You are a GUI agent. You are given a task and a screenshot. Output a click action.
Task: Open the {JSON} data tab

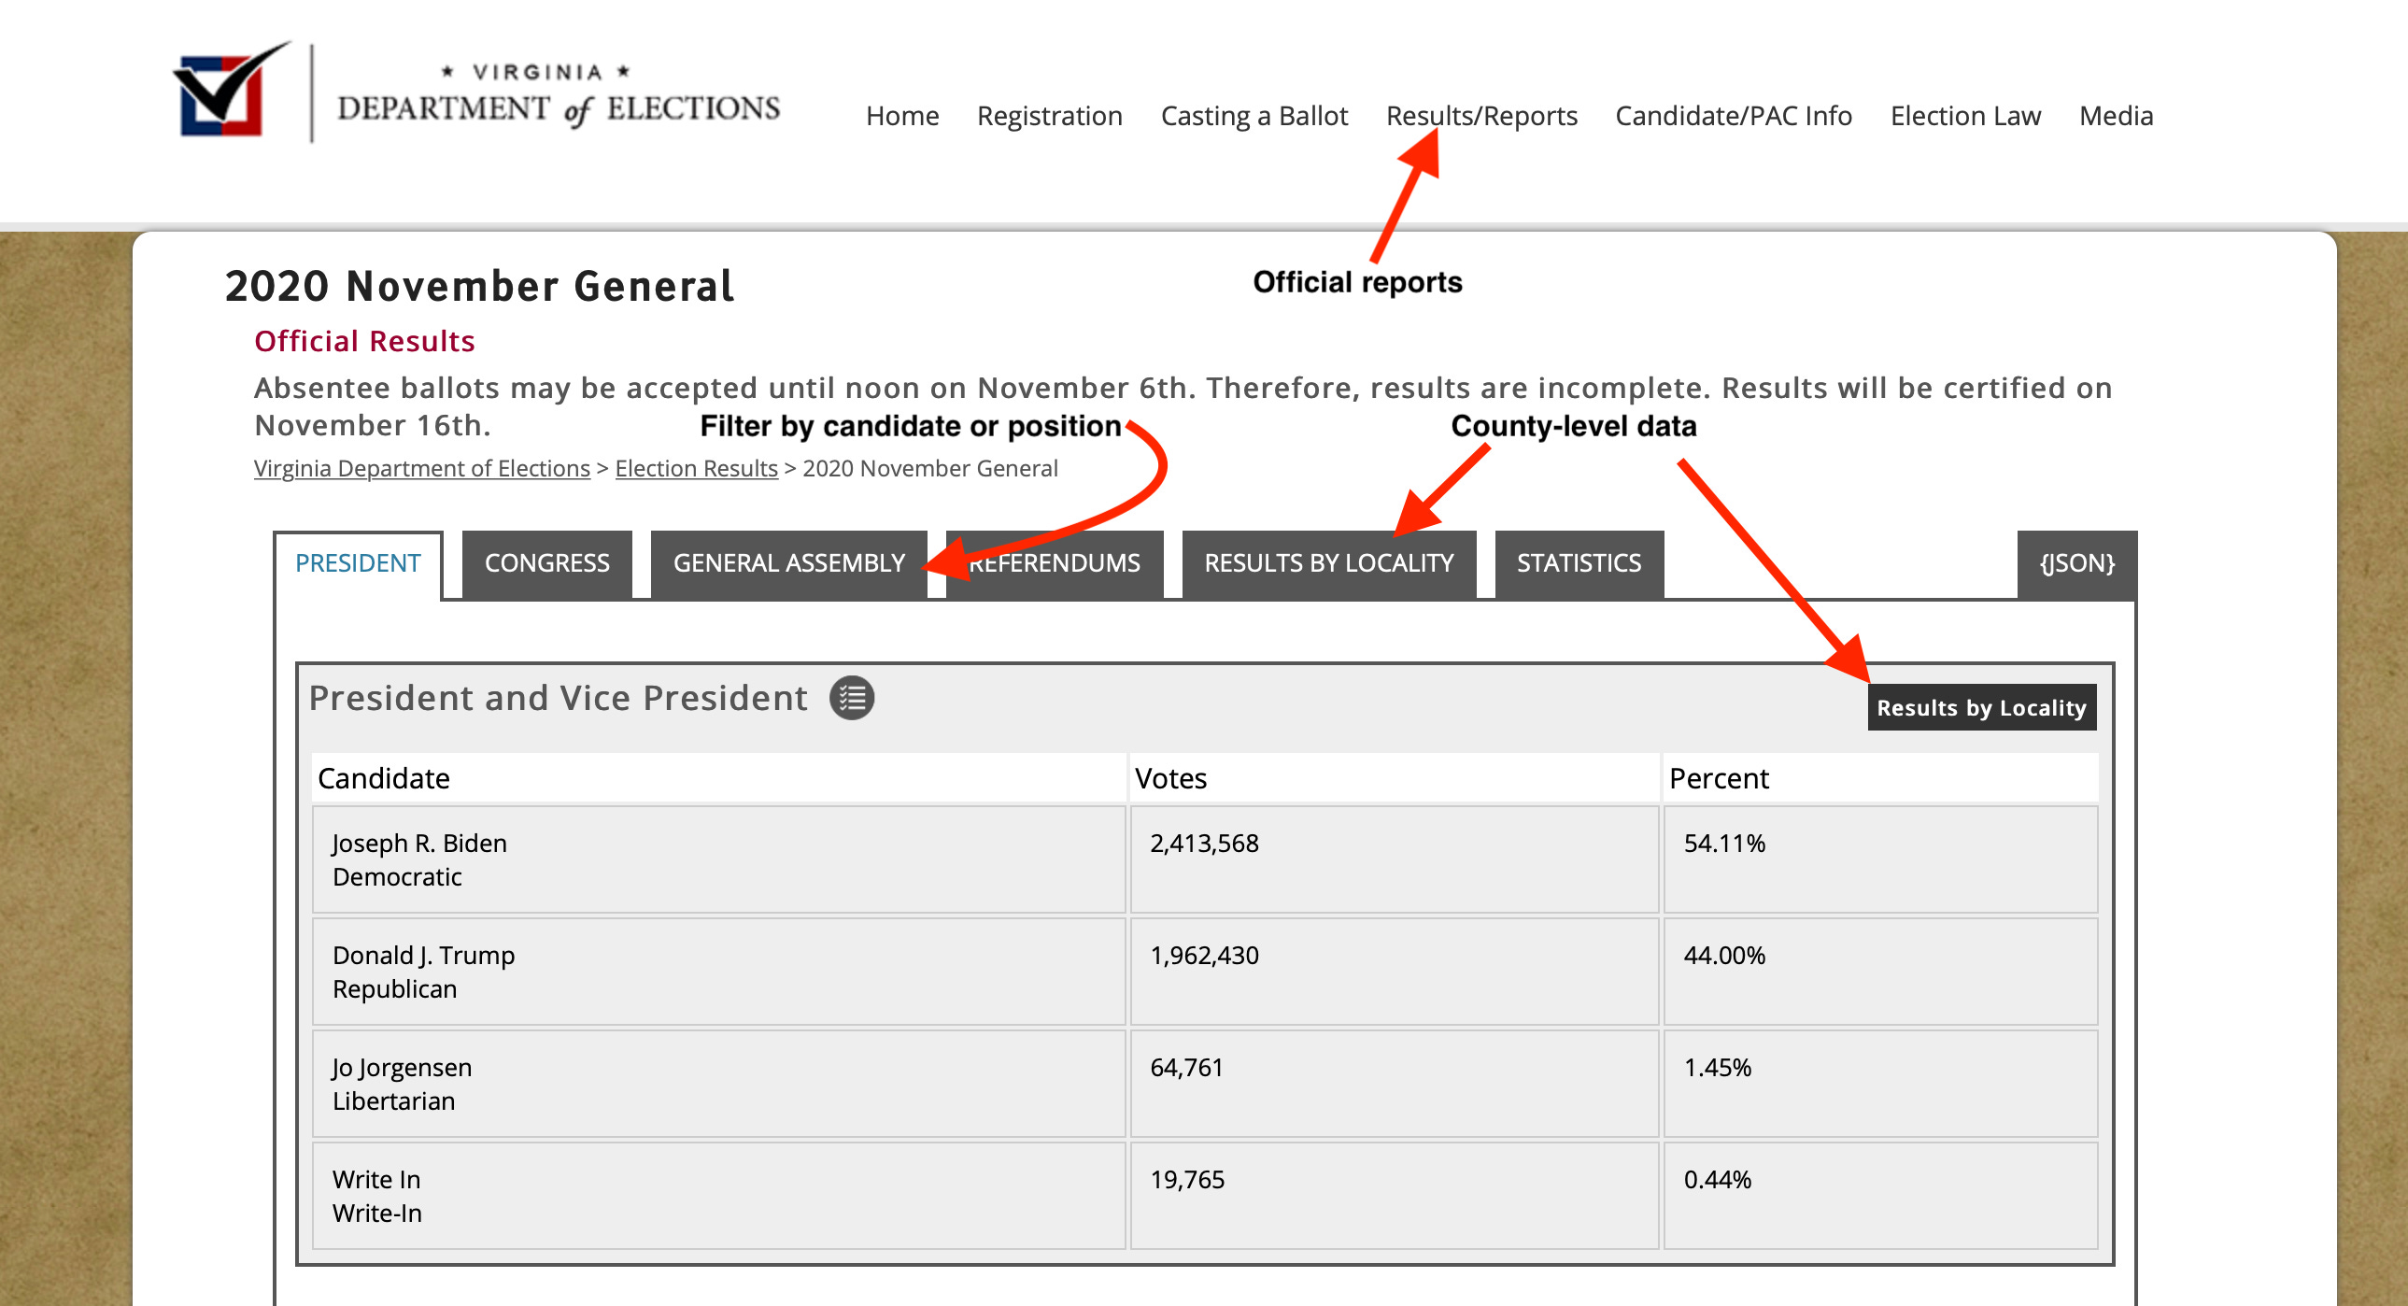point(2076,562)
